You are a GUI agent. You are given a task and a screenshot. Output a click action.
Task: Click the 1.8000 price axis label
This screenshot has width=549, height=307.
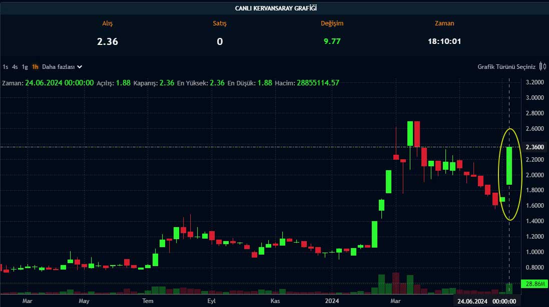point(534,190)
